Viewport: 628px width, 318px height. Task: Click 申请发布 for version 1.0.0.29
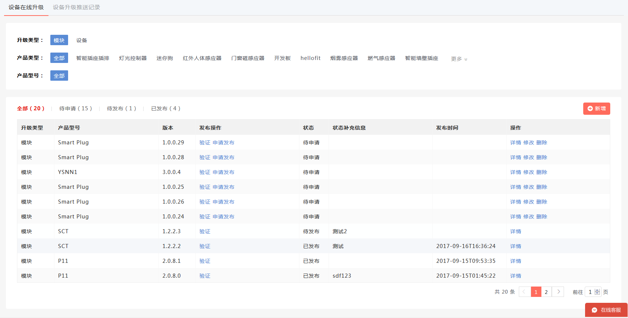coord(224,143)
